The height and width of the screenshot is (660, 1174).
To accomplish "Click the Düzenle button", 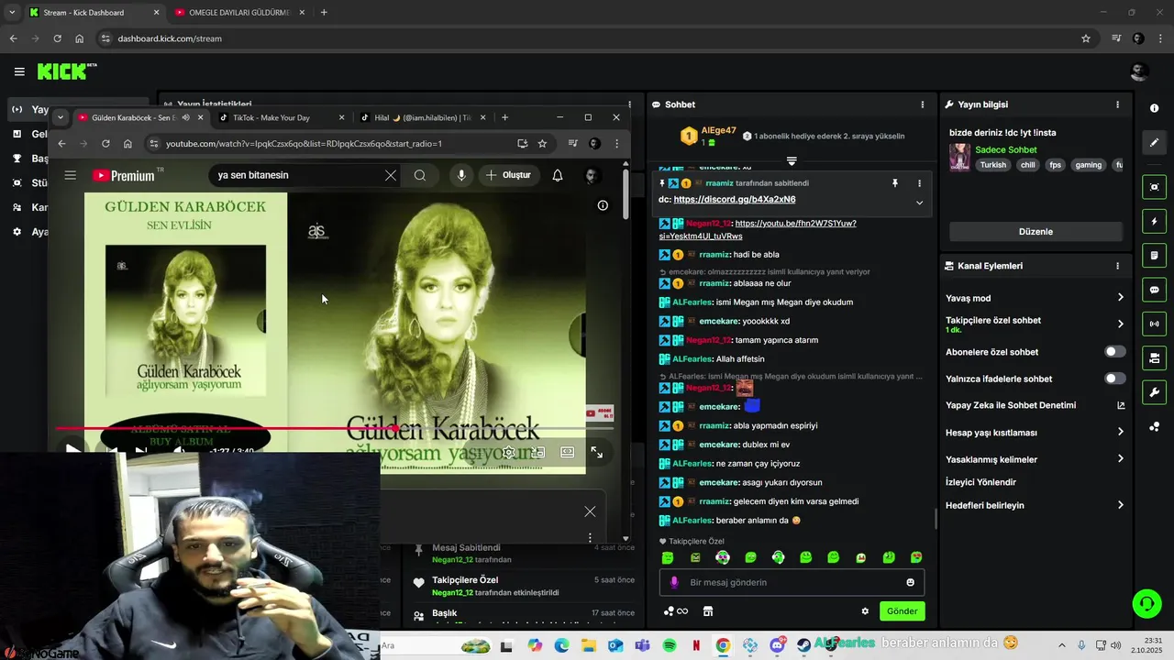I will pos(1036,232).
